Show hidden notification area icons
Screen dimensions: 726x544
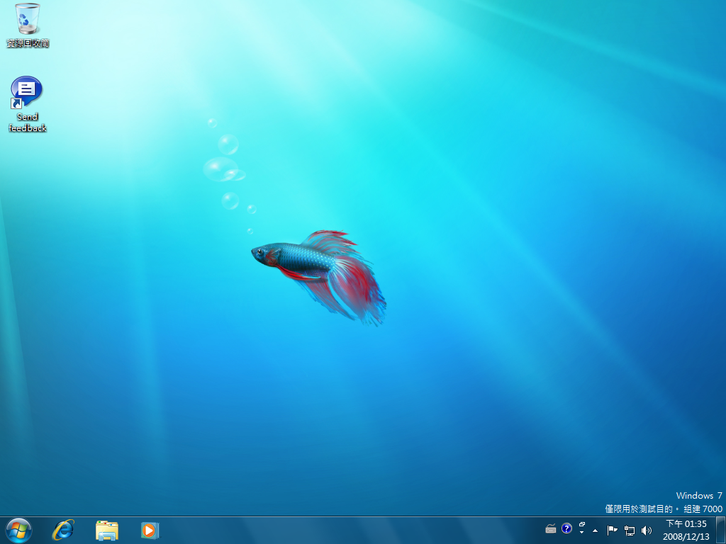(595, 530)
